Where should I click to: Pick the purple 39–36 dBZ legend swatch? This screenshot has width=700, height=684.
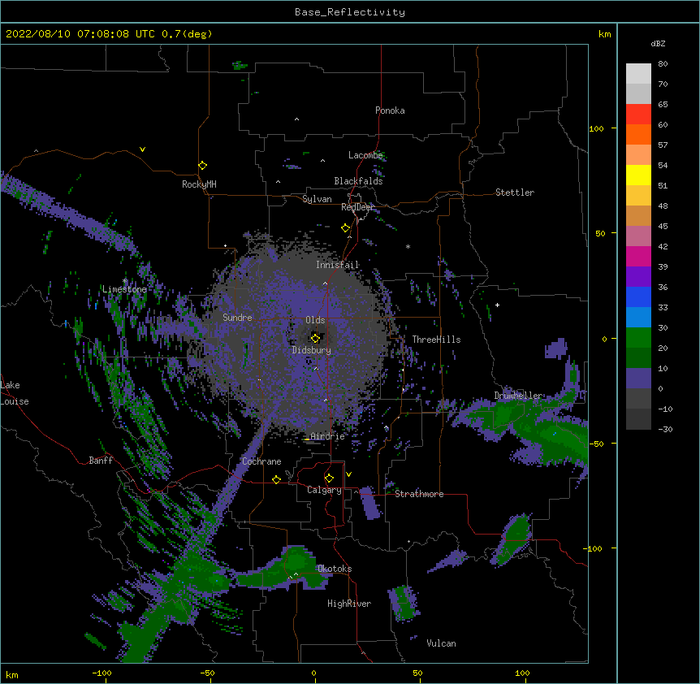[x=638, y=277]
